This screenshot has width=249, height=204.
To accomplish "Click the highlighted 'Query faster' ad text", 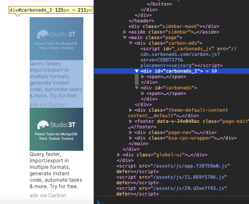I will click(x=56, y=79).
